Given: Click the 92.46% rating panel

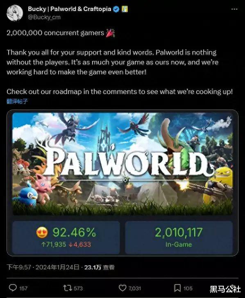Looking at the screenshot, I should [x=66, y=238].
